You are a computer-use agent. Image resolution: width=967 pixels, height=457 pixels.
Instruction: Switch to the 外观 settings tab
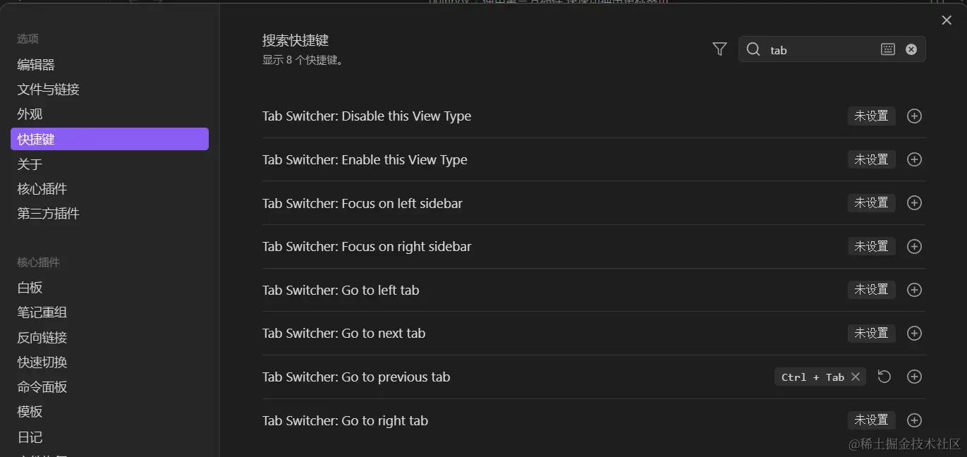point(30,114)
